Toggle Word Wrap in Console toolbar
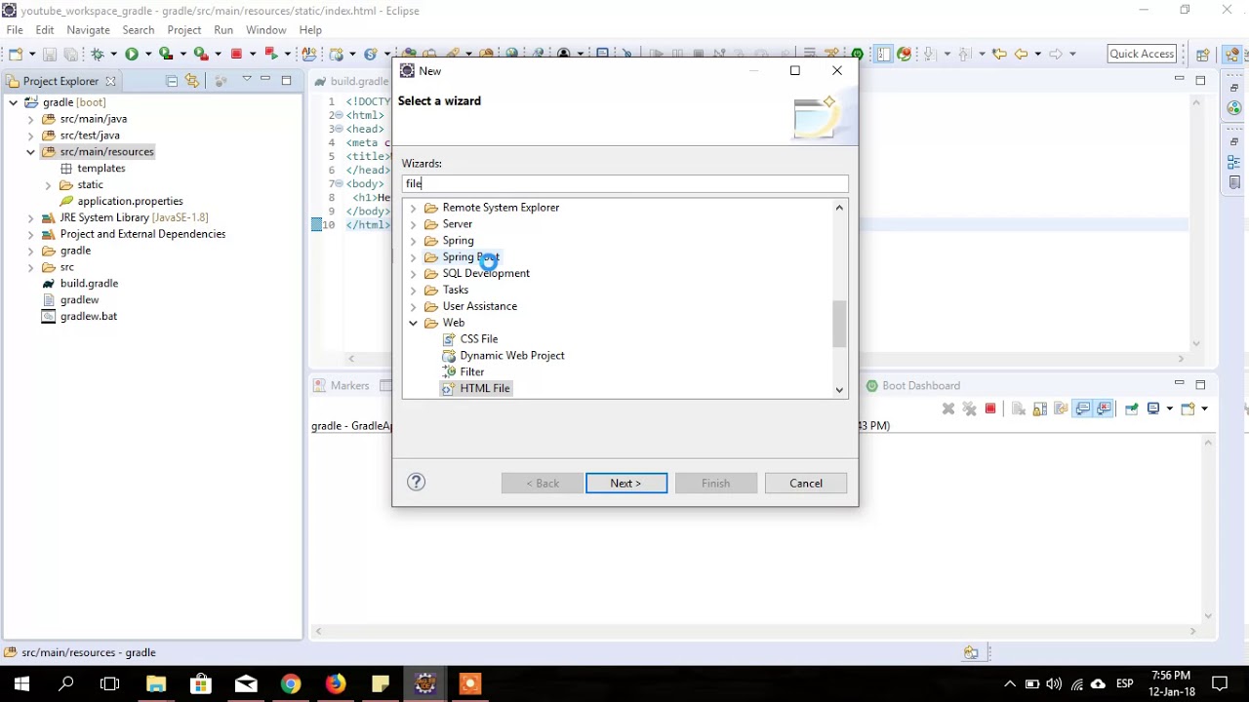This screenshot has height=702, width=1249. (1061, 409)
